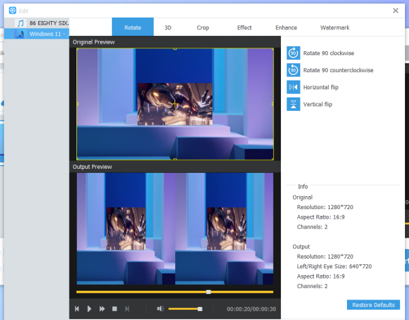Click the 00:00:20/00:00:30 time display

click(x=251, y=309)
